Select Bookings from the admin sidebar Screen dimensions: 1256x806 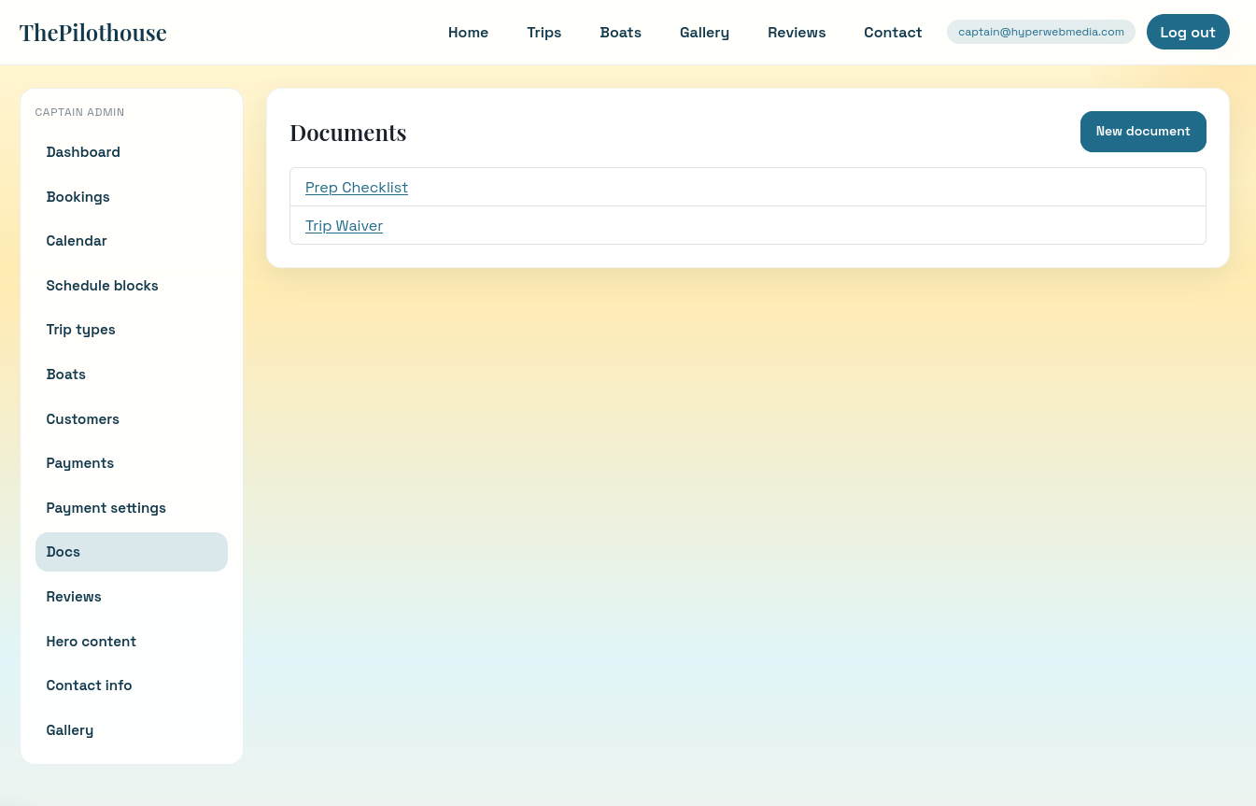78,197
